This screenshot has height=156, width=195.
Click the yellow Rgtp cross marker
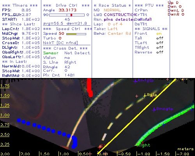145,96
